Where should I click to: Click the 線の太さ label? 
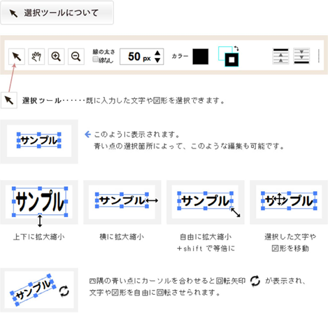pyautogui.click(x=104, y=52)
